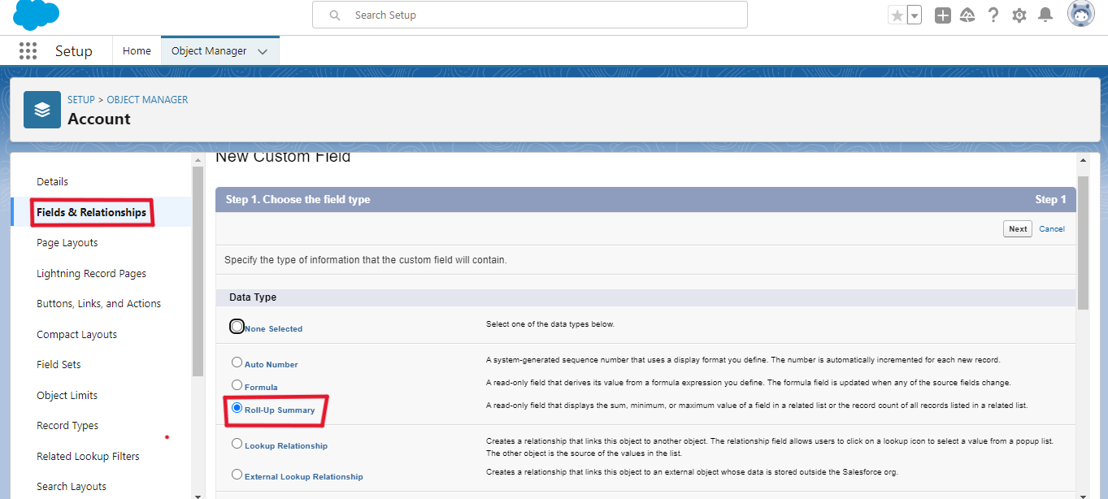Open the App Launcher waffle icon
1108x499 pixels.
click(28, 50)
